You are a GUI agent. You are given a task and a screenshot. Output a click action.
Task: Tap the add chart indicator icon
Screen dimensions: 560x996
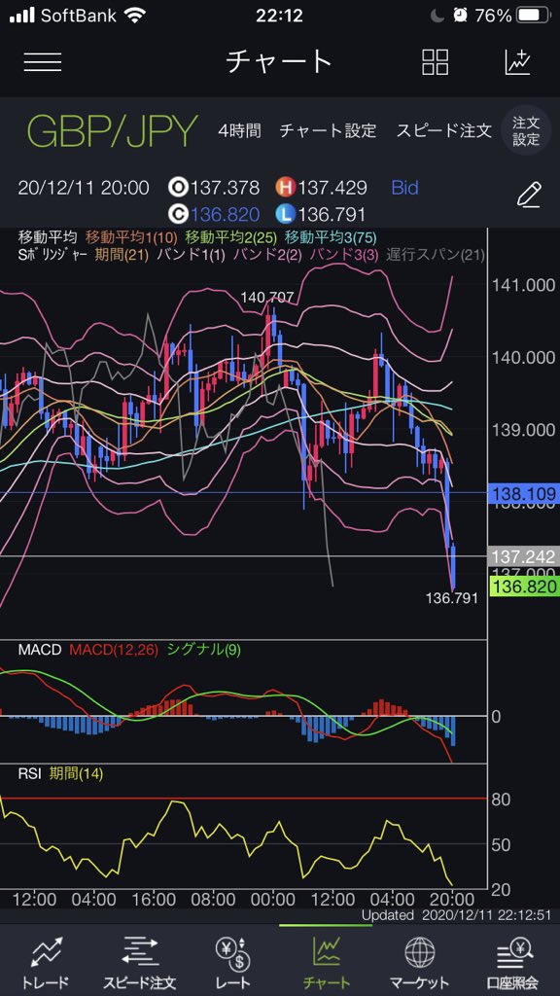click(517, 61)
